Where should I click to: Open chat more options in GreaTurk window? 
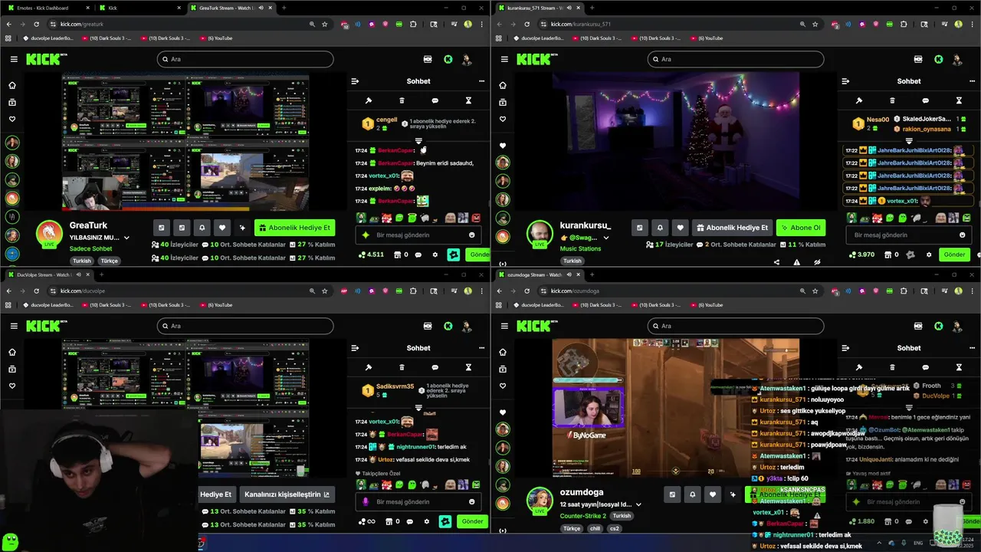click(481, 81)
